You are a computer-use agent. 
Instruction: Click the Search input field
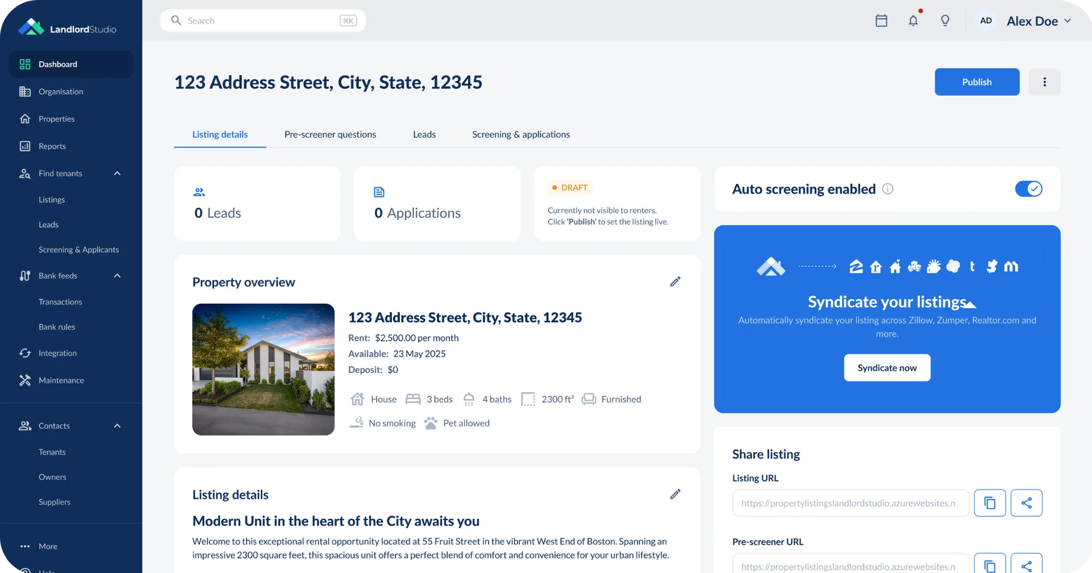click(263, 20)
